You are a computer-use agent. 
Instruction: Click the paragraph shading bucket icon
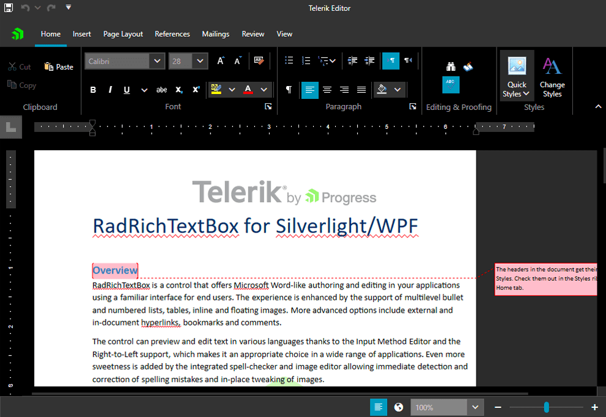(382, 90)
